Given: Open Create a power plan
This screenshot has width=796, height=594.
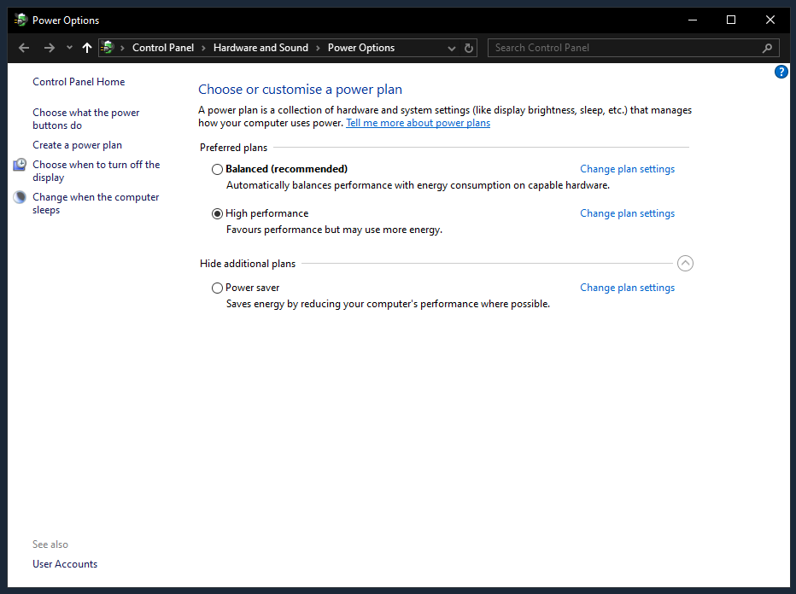Looking at the screenshot, I should click(x=77, y=145).
